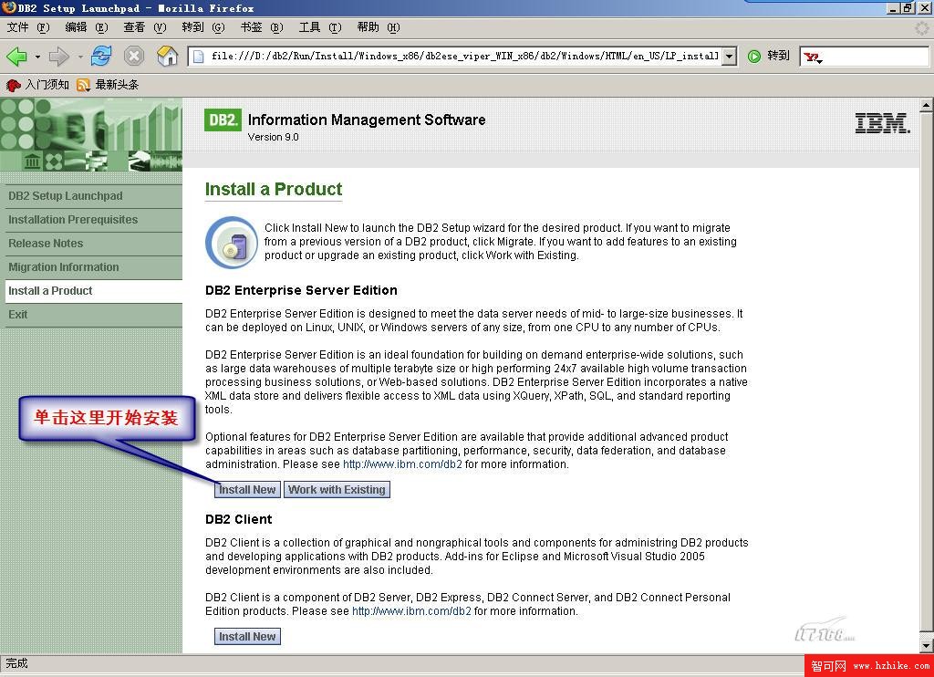
Task: Click the green Go icon beside address bar
Action: click(x=754, y=56)
